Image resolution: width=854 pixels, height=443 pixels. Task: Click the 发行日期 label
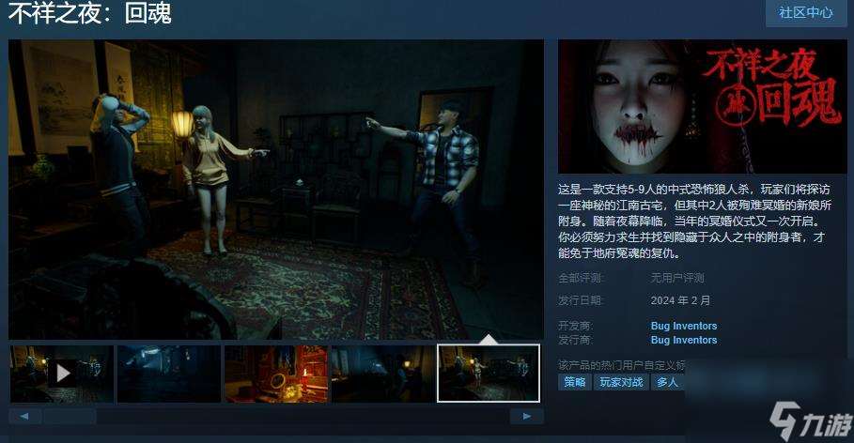(580, 300)
